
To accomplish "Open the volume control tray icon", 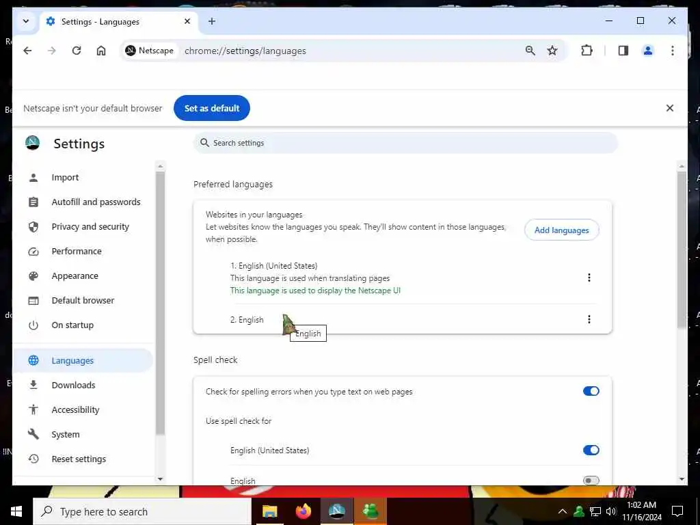I will pyautogui.click(x=610, y=511).
